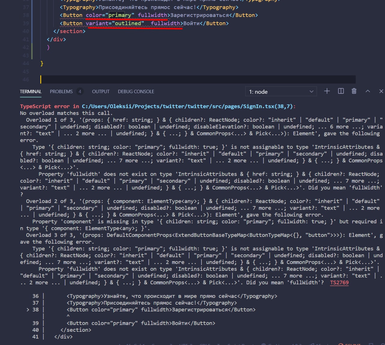Image resolution: width=385 pixels, height=345 pixels.
Task: Open the TS2769 error code link
Action: pos(339,283)
